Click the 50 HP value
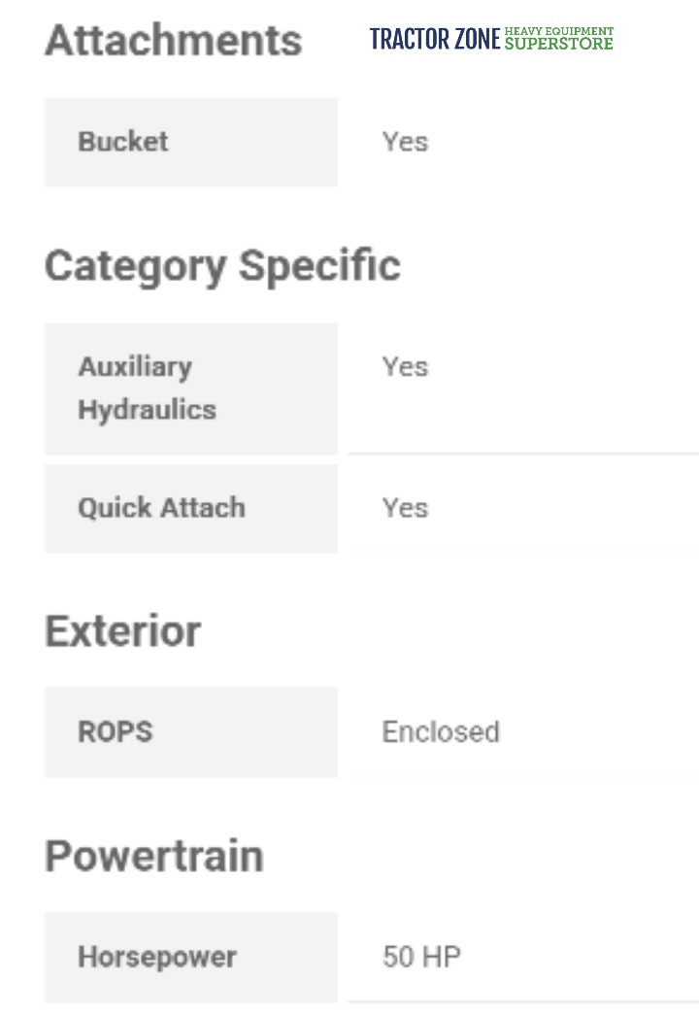The image size is (699, 1015). click(x=421, y=957)
